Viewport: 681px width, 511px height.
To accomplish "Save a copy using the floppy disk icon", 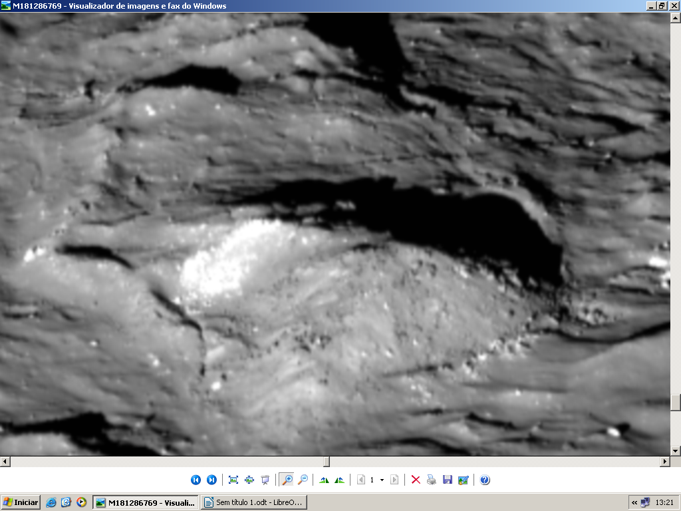I will [x=448, y=480].
